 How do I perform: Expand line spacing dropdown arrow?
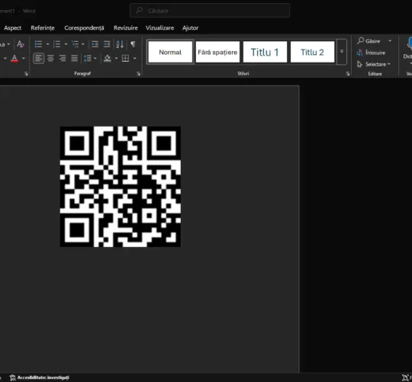click(x=95, y=58)
